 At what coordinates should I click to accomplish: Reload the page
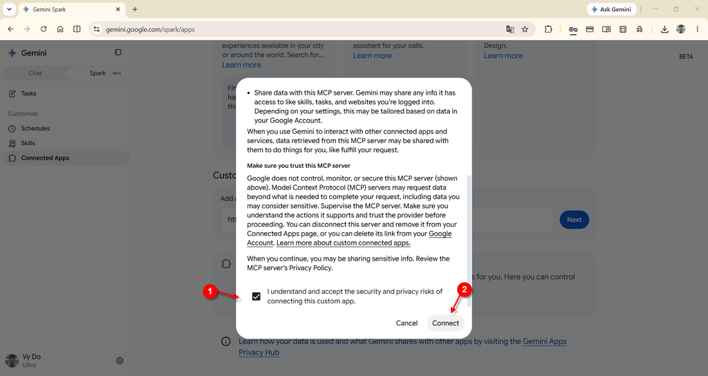(x=44, y=29)
